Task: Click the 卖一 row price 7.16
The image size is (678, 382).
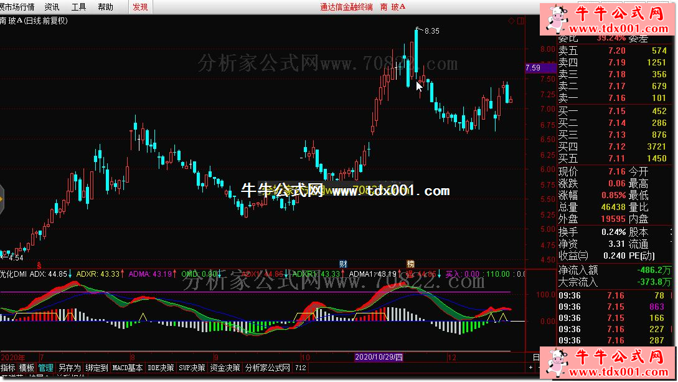Action: (x=616, y=98)
